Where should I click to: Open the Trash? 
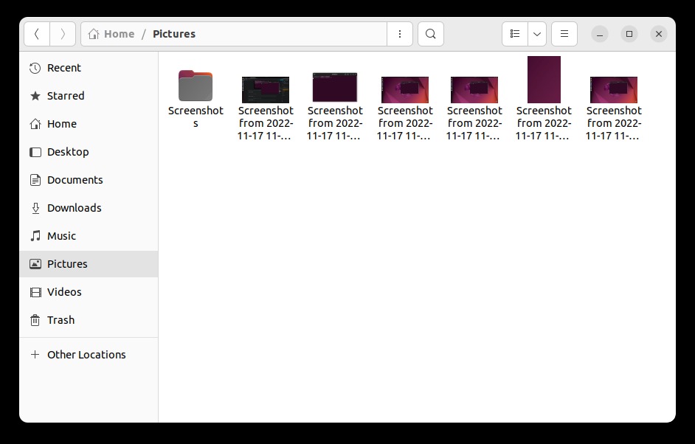click(x=60, y=320)
